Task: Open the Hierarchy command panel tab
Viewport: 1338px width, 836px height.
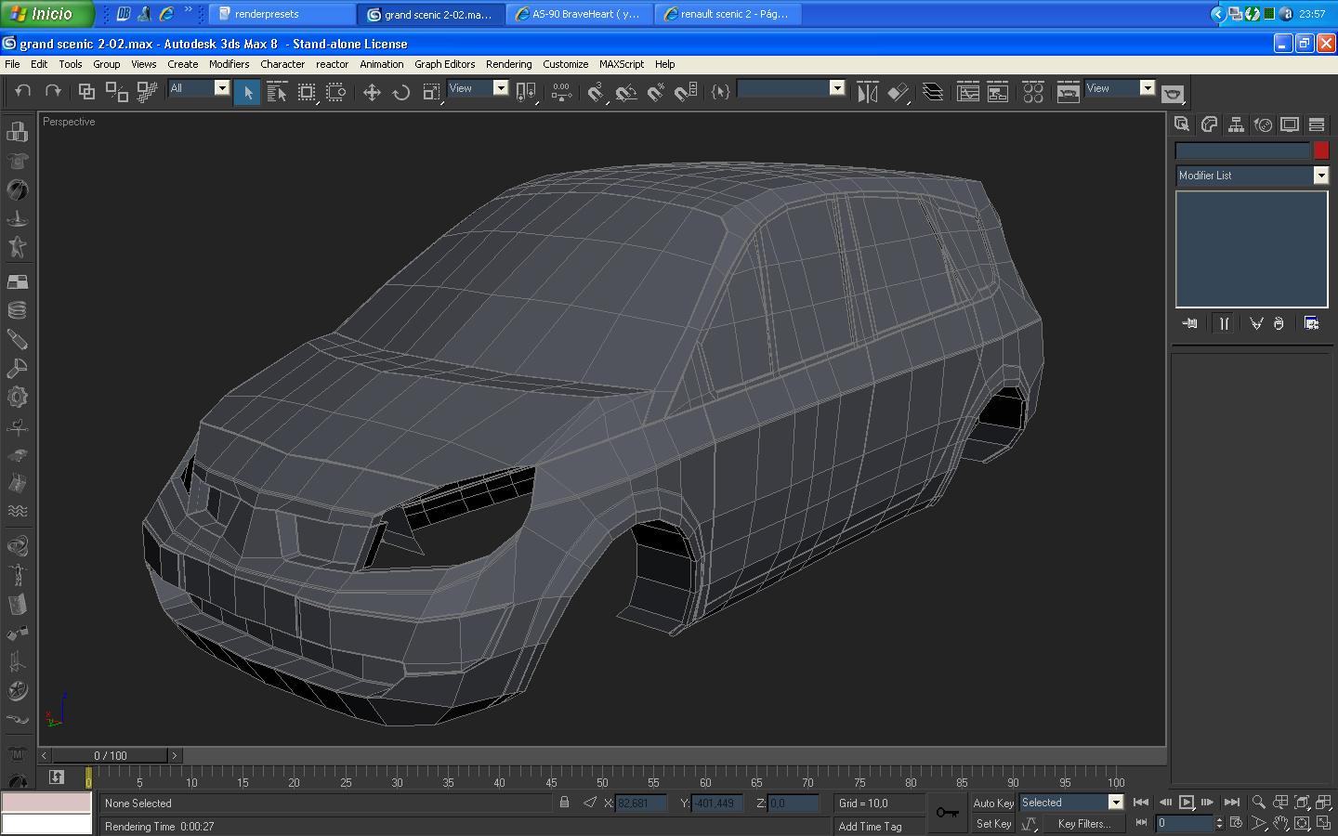Action: 1236,124
